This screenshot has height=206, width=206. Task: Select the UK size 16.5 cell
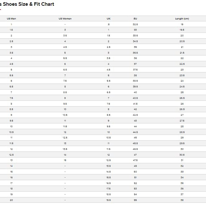[108, 183]
